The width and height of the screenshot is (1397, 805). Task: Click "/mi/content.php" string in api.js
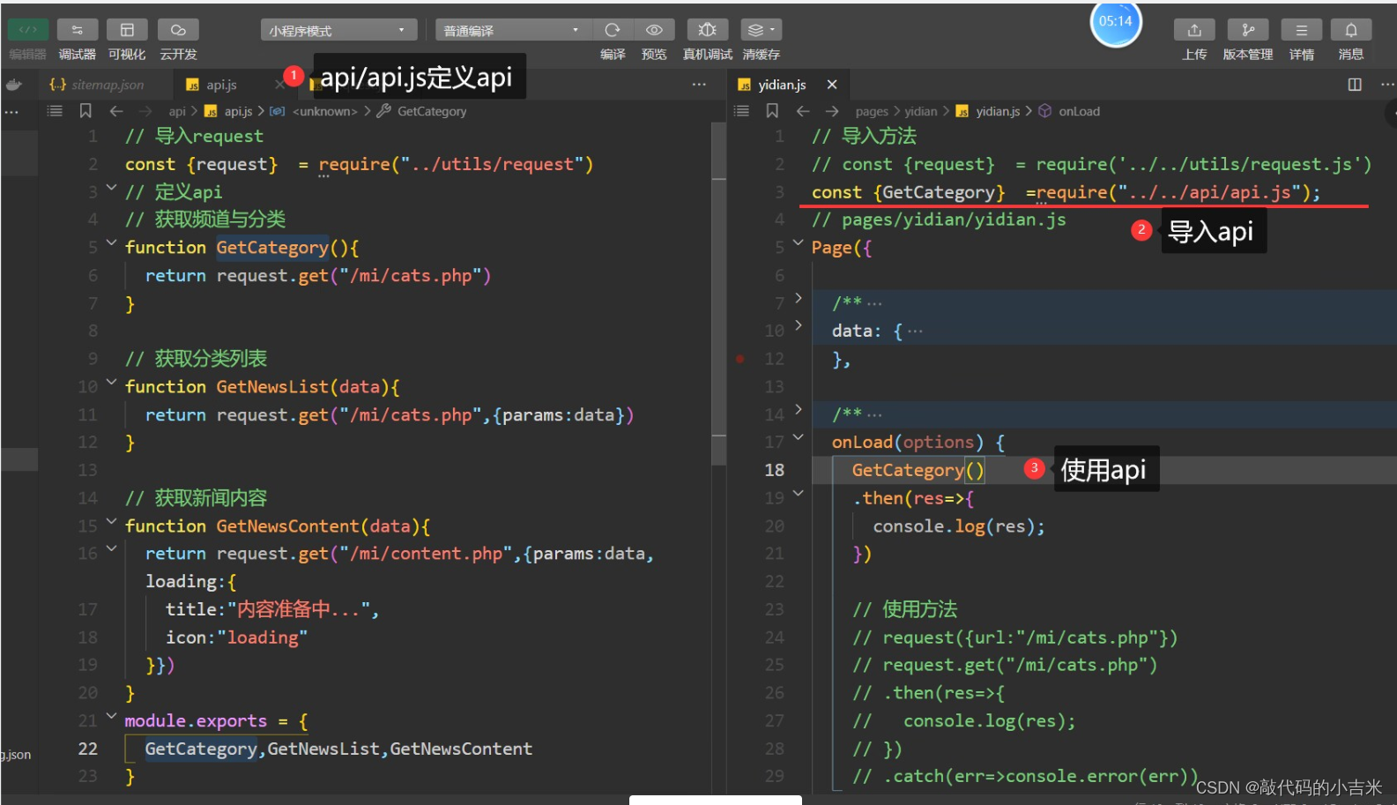tap(427, 554)
